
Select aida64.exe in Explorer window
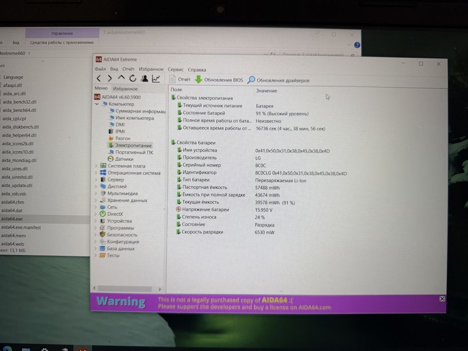(12, 219)
